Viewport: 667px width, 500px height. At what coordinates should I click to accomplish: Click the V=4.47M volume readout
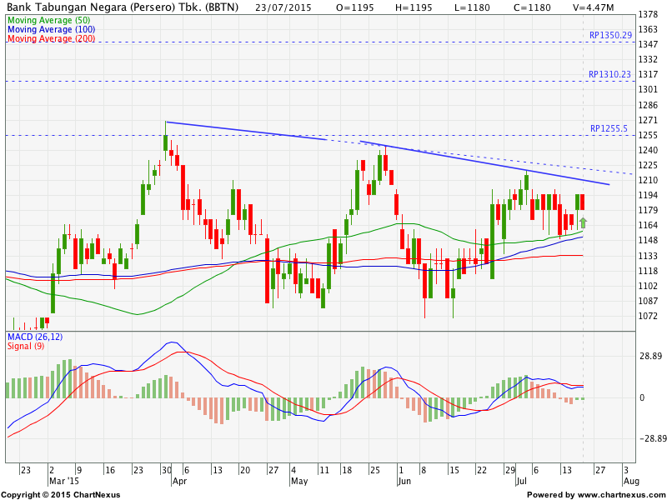[593, 7]
